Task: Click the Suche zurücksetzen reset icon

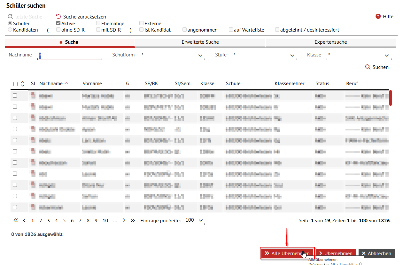Action: (58, 16)
